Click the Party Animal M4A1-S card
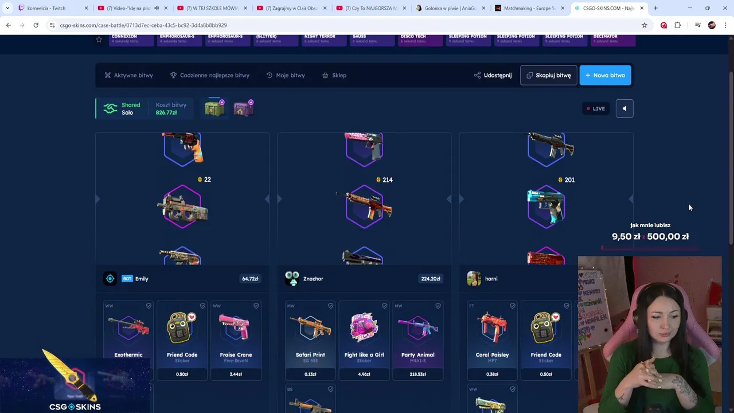Image resolution: width=734 pixels, height=413 pixels. tap(418, 340)
